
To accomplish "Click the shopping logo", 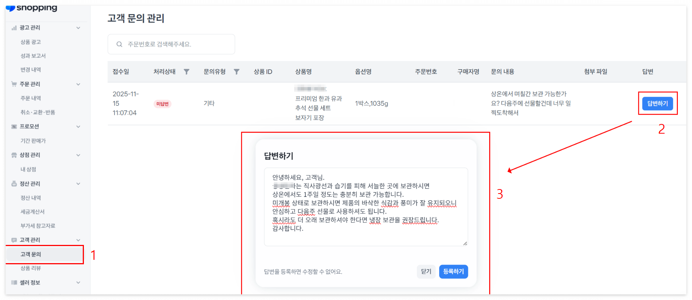I will click(32, 7).
